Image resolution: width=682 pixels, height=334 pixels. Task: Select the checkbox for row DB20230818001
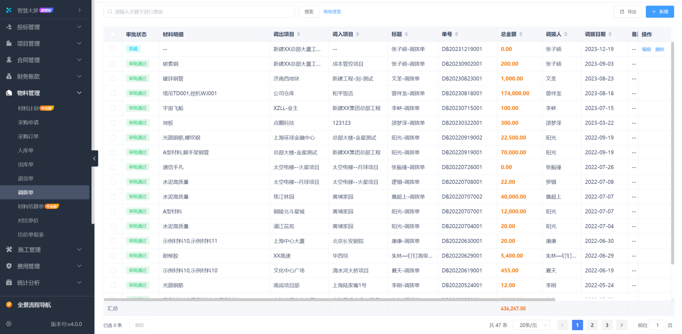[113, 93]
